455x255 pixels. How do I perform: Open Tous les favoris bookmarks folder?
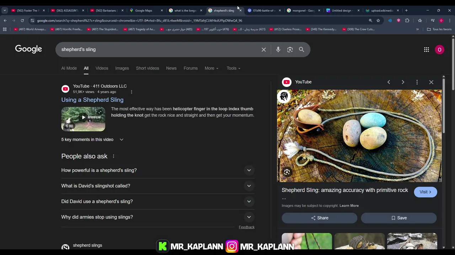(x=439, y=29)
